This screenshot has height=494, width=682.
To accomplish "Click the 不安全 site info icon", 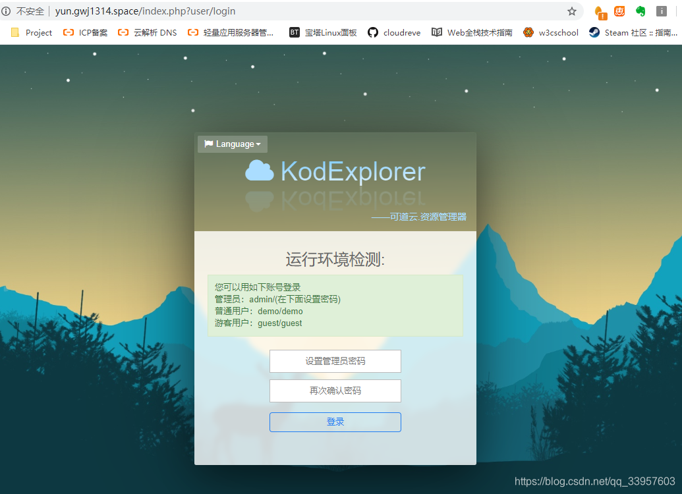I will 6,11.
